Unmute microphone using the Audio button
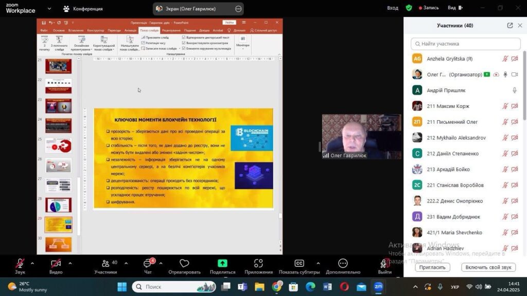Screen dimensions: 527x296 [20, 264]
